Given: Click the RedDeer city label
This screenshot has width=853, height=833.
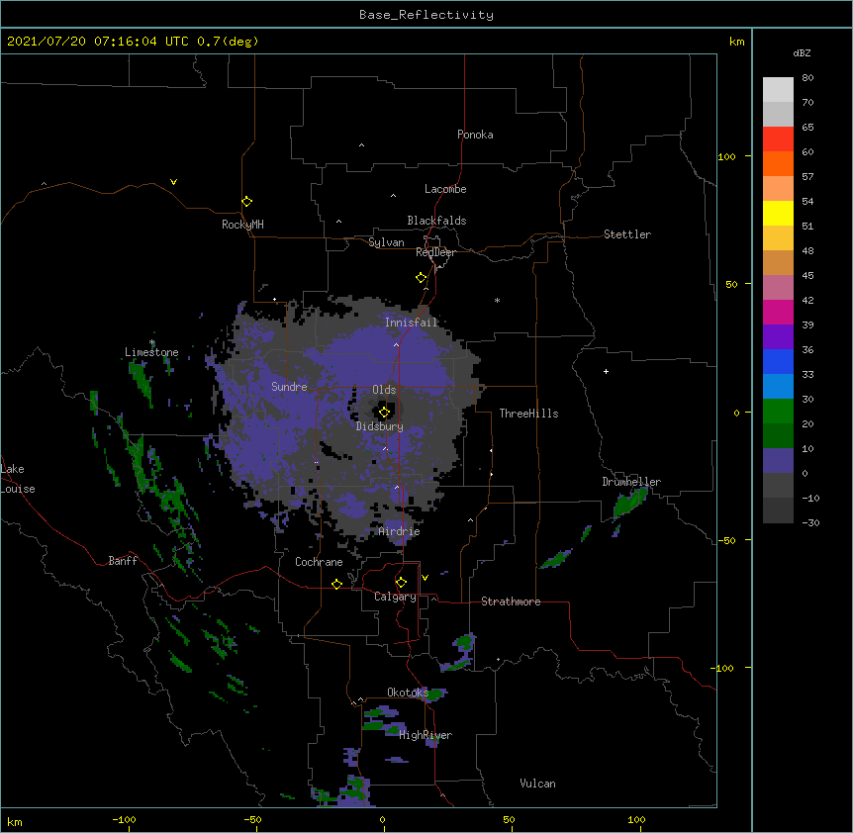Looking at the screenshot, I should [435, 252].
